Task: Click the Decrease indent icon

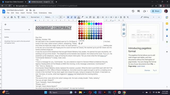Action: 121,17
